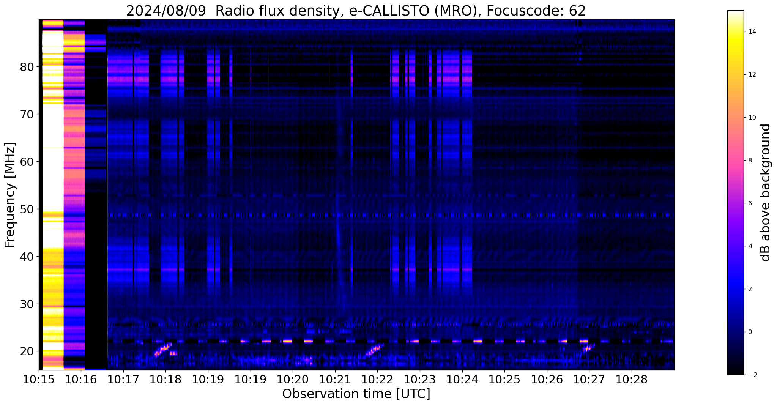Click the 10:26 time tick label
The height and width of the screenshot is (405, 777).
pyautogui.click(x=547, y=380)
